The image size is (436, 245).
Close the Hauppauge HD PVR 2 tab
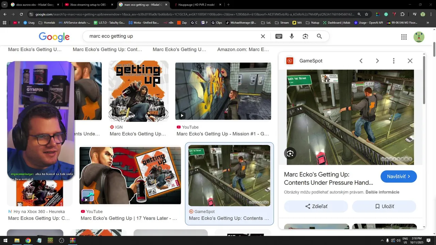[220, 5]
